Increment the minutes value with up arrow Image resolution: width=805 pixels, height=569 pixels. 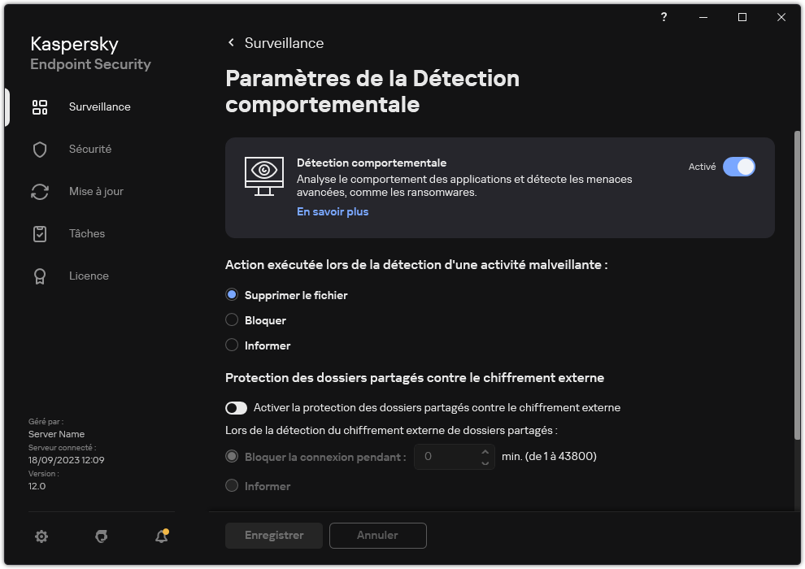(x=485, y=451)
